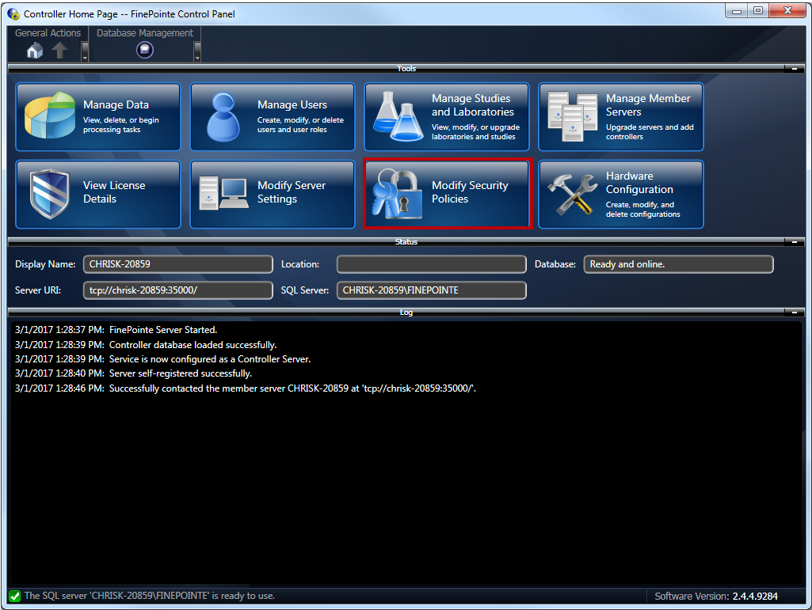
Task: Open the Manage Member Servers tile
Action: pos(621,117)
